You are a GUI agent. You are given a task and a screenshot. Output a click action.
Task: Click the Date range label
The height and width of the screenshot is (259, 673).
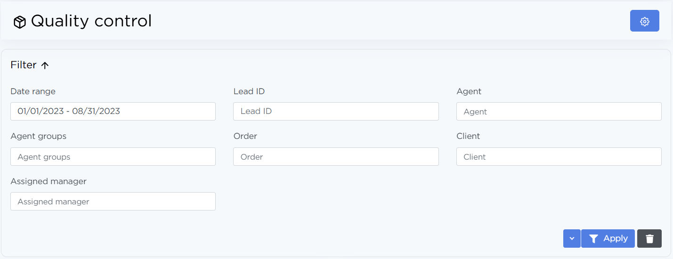(33, 91)
